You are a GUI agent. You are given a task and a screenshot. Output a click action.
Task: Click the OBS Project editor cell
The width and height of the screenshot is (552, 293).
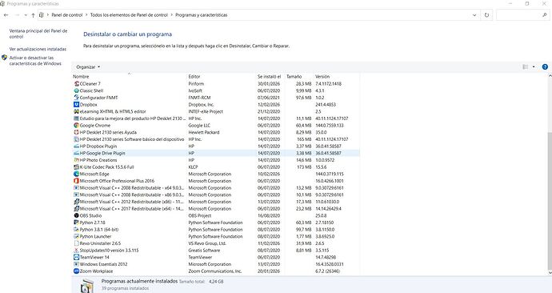click(200, 215)
